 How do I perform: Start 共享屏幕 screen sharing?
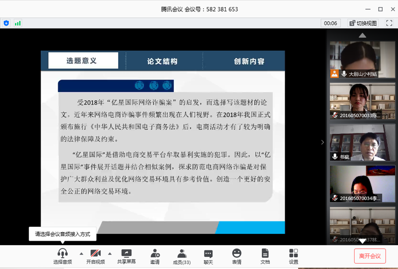[126, 256]
